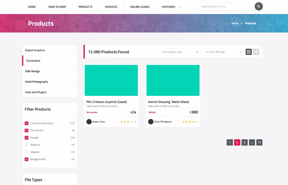This screenshot has width=288, height=185.
Task: Click Erika Thompson author name
Action: [x=163, y=122]
